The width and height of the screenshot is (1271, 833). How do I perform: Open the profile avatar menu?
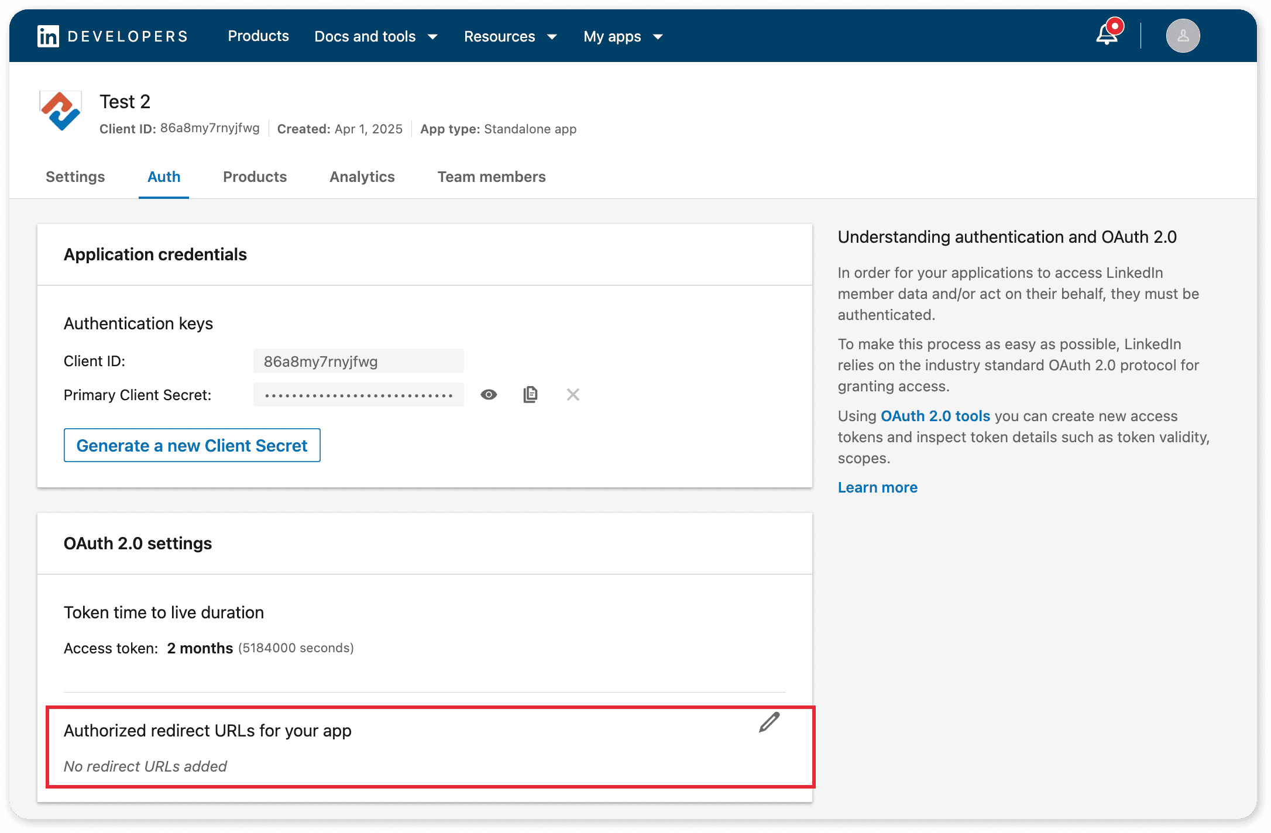(x=1183, y=36)
